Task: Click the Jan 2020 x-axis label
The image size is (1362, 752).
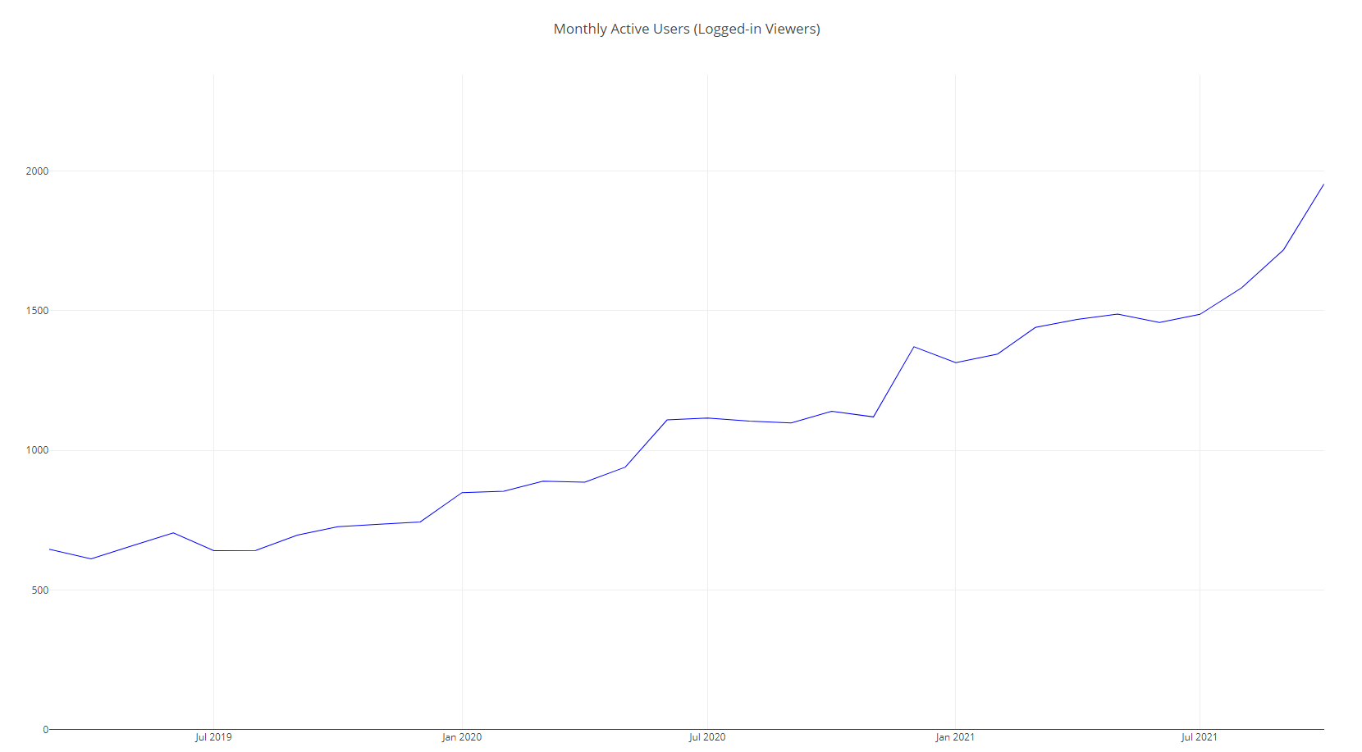Action: [x=462, y=737]
